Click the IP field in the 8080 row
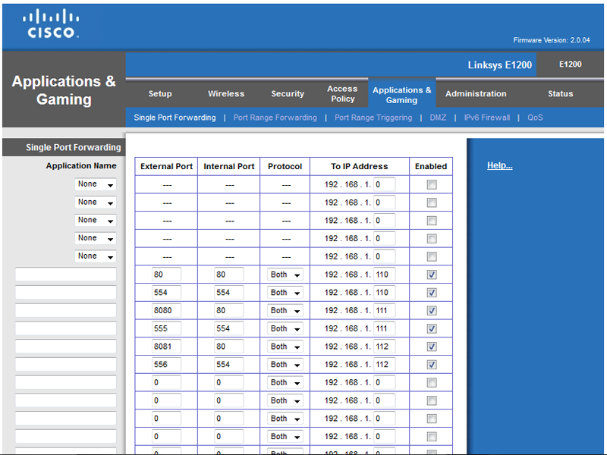 pyautogui.click(x=385, y=311)
